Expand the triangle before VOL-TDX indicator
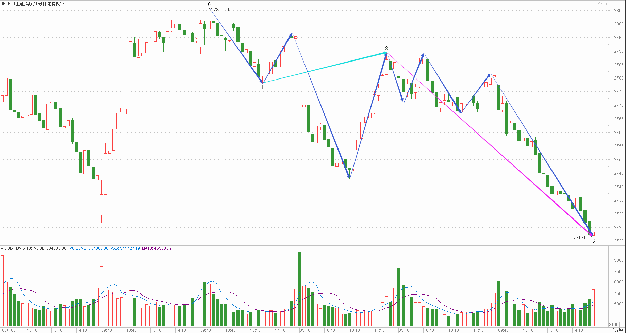The image size is (626, 333). click(2, 248)
